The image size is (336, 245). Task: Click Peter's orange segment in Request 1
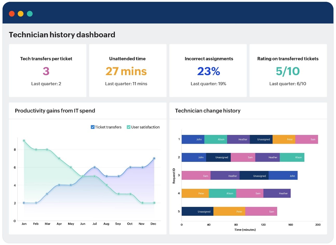(x=284, y=140)
